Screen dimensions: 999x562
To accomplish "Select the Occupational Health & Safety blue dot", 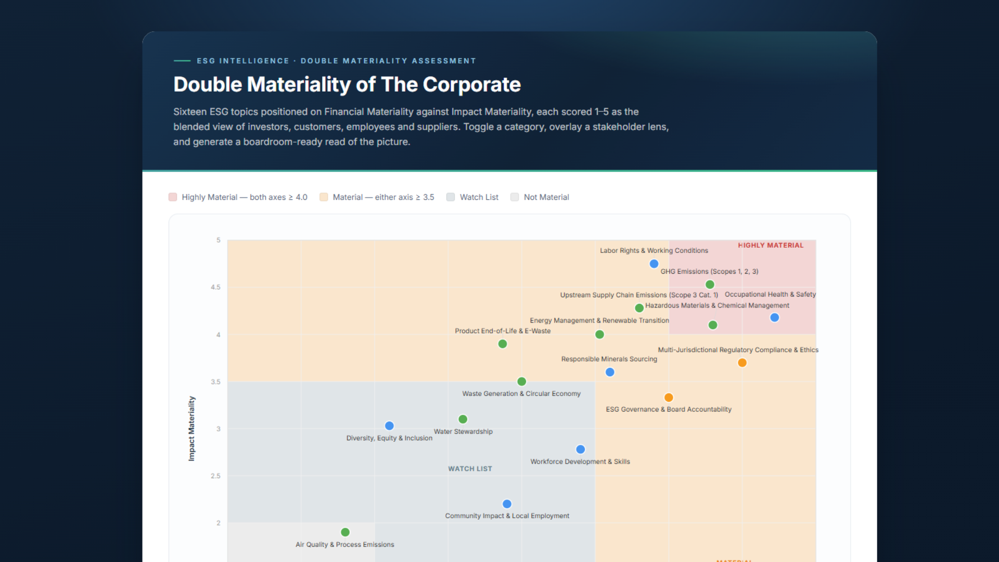I will point(775,317).
